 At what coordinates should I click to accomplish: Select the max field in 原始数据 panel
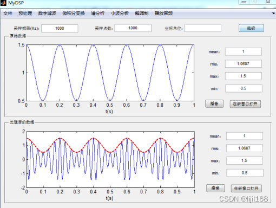(244, 76)
